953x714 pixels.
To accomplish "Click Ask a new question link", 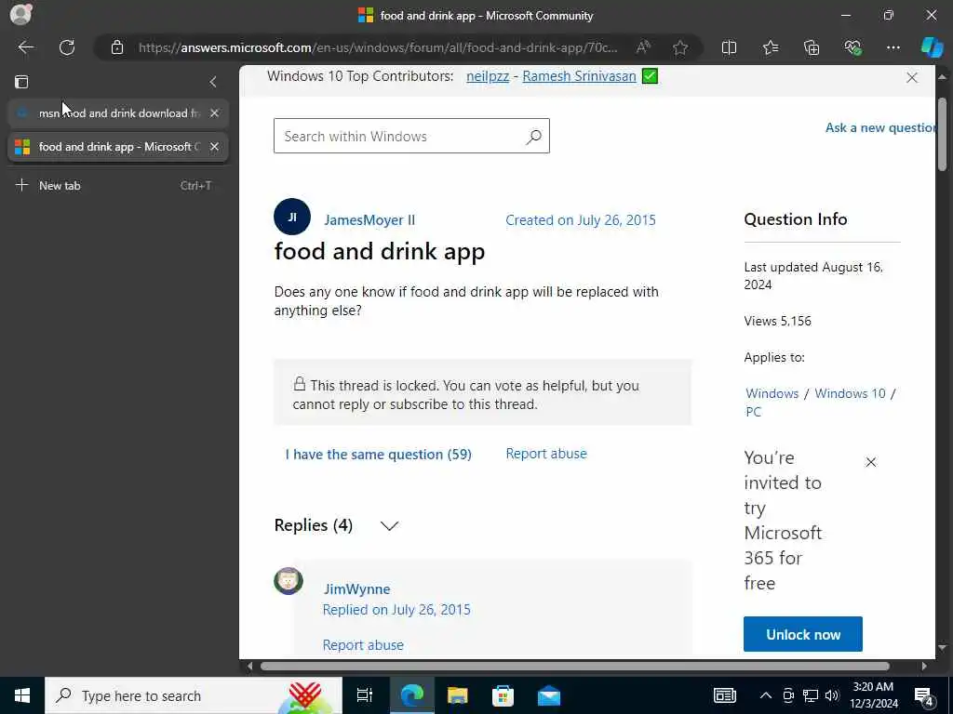I will [880, 127].
